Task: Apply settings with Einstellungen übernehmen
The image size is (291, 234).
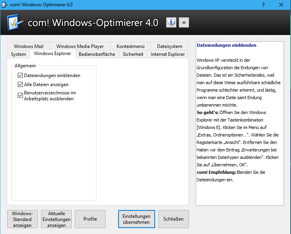Action: [136, 219]
